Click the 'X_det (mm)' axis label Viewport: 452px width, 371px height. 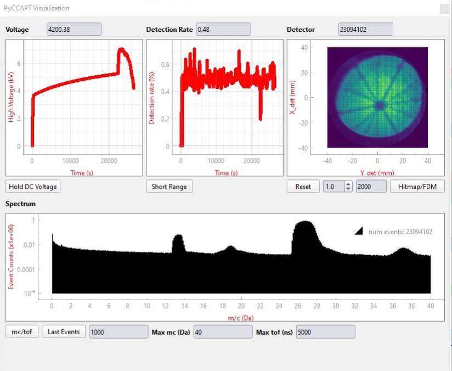pos(292,97)
